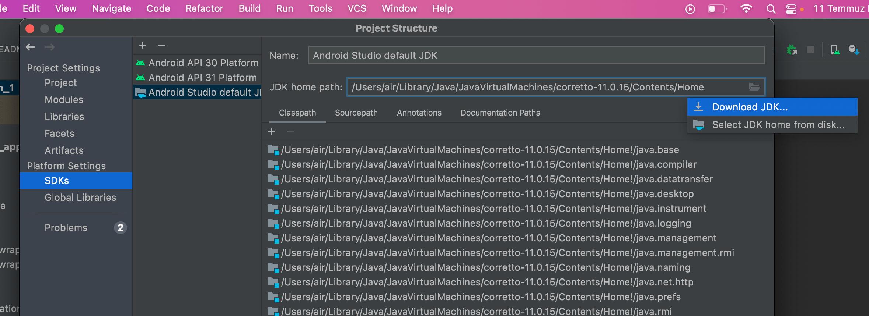Image resolution: width=869 pixels, height=316 pixels.
Task: Select Modules in the sidebar
Action: point(64,100)
